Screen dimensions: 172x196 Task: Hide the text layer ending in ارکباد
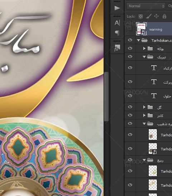click(130, 68)
